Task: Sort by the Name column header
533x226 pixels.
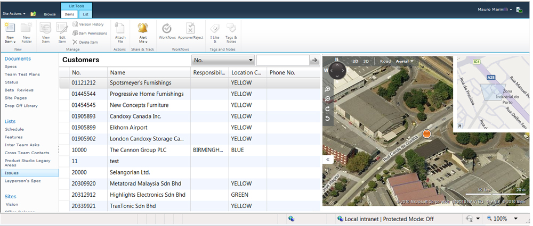Action: pos(149,72)
